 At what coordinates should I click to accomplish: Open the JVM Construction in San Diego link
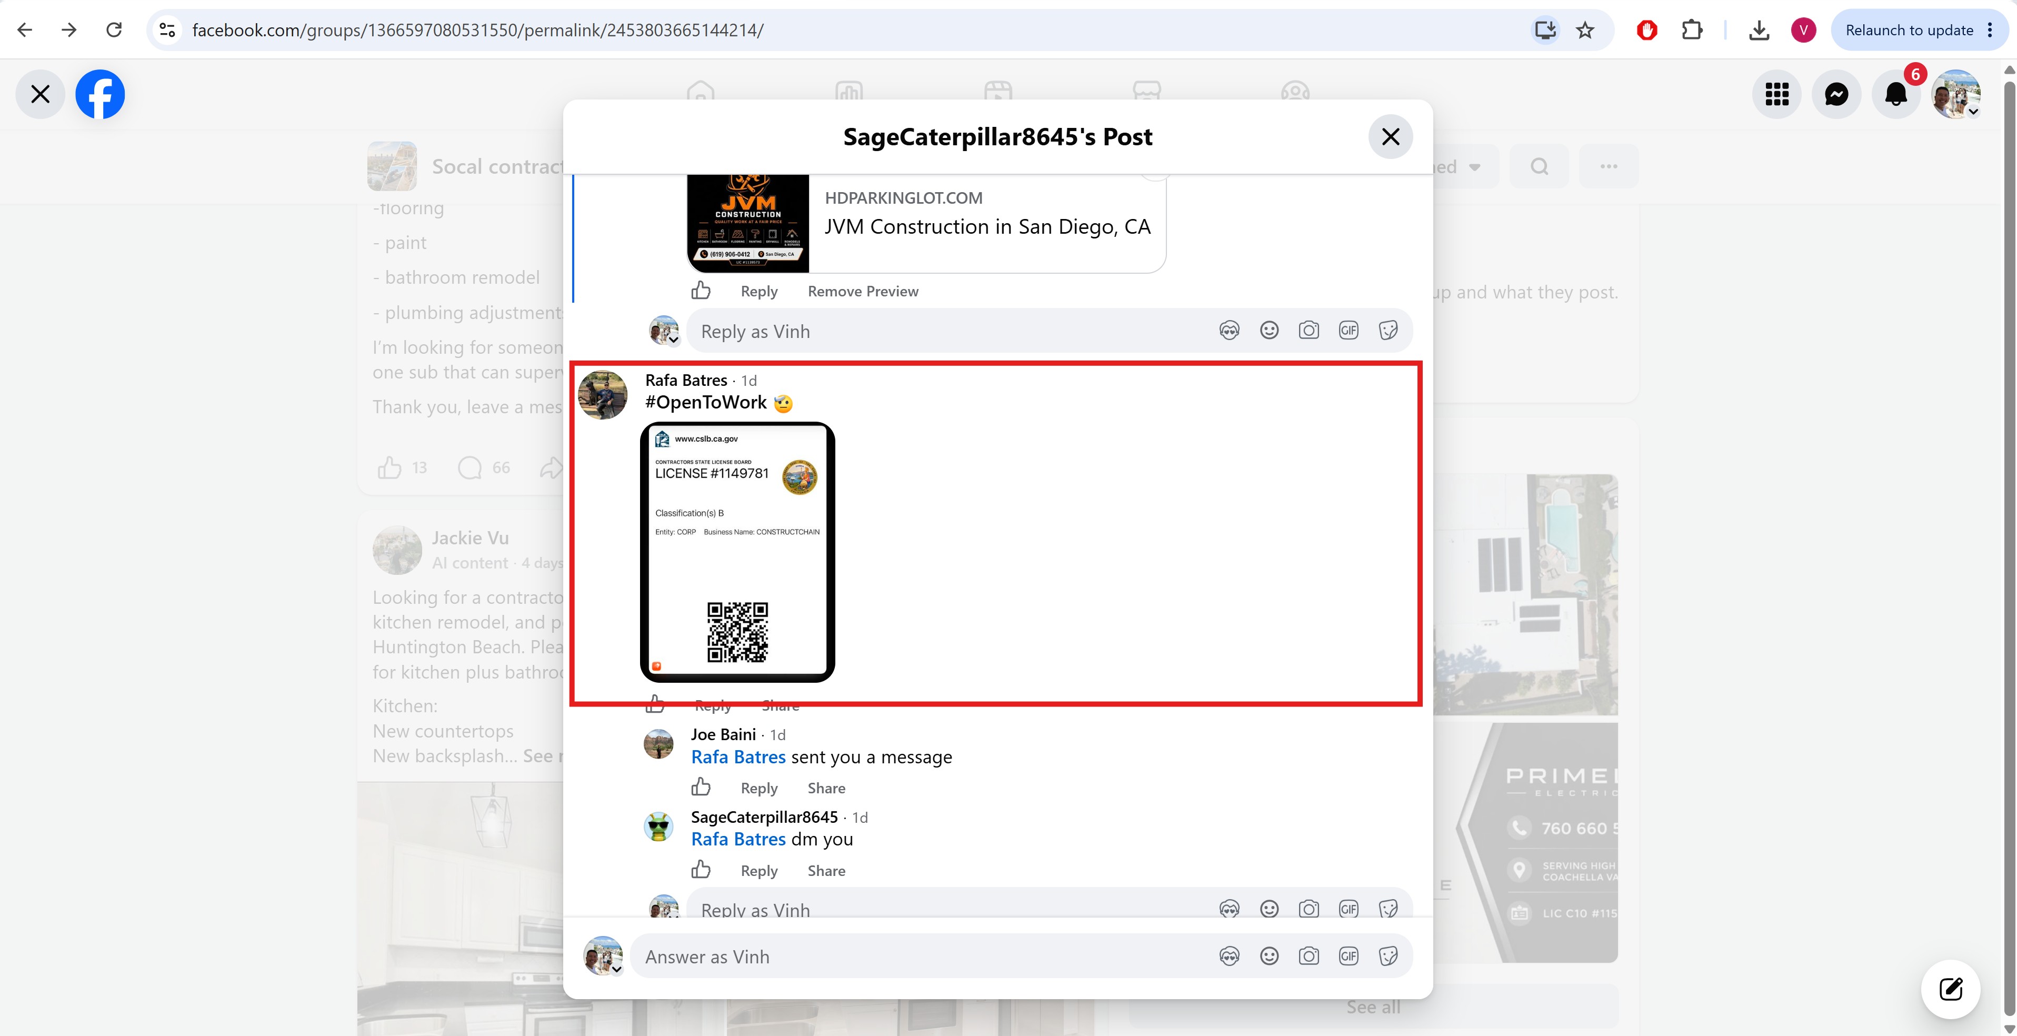pos(987,227)
